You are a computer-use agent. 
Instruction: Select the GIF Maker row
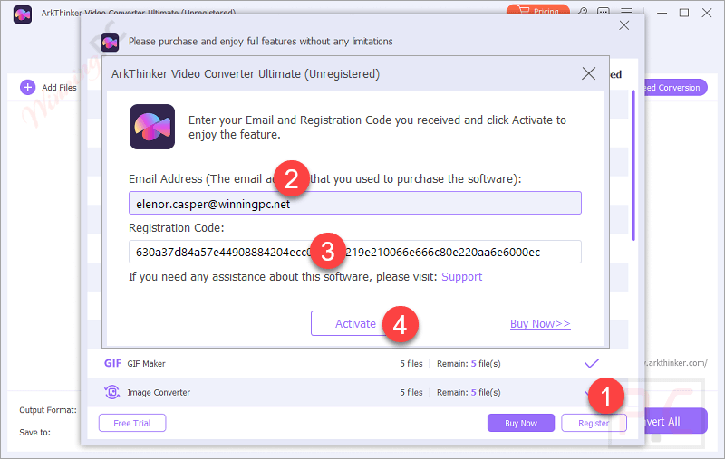tap(357, 363)
